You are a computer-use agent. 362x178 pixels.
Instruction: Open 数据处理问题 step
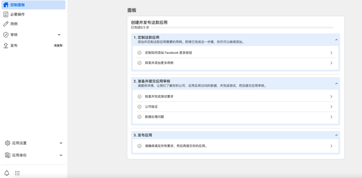235,117
